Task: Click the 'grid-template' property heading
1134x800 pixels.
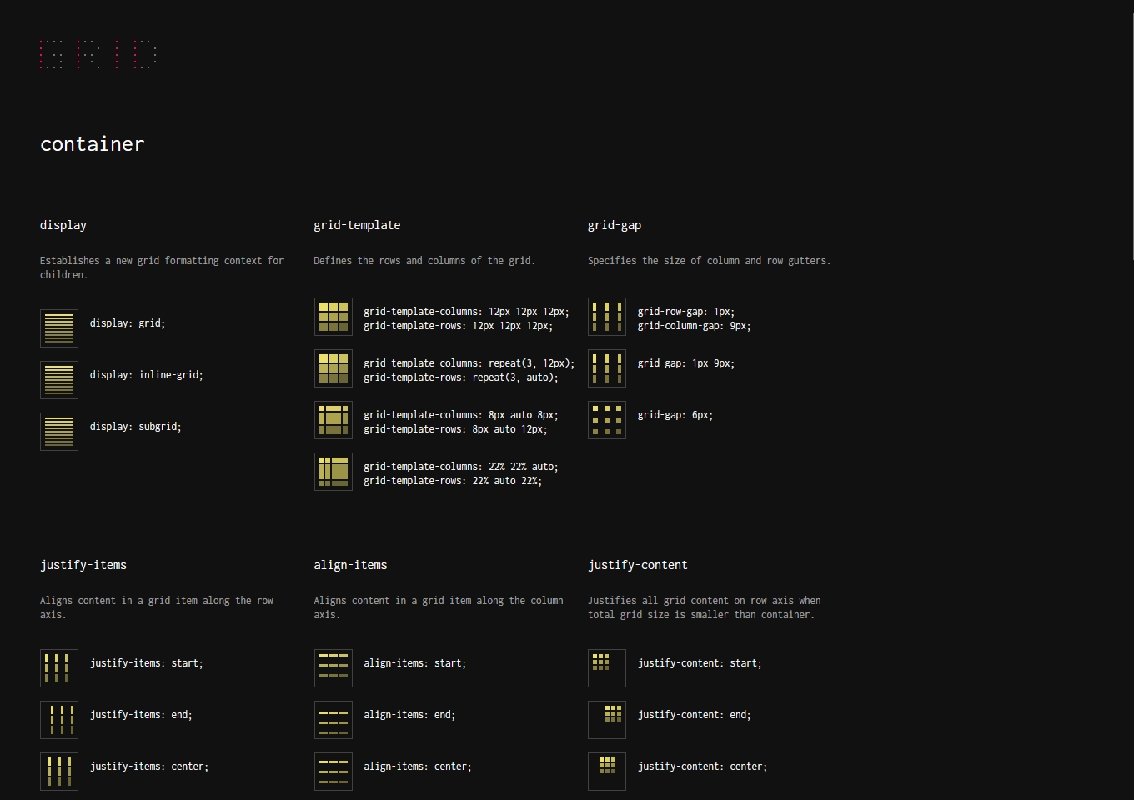Action: point(357,225)
